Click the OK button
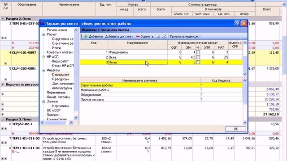The image size is (287, 161). point(235,129)
